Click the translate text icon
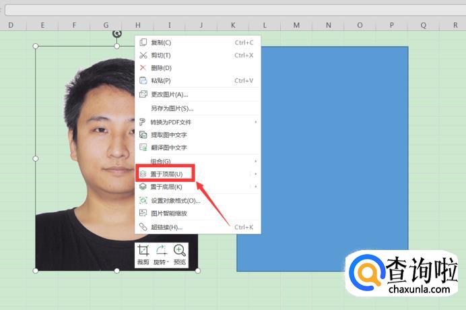The width and height of the screenshot is (466, 310). click(143, 148)
